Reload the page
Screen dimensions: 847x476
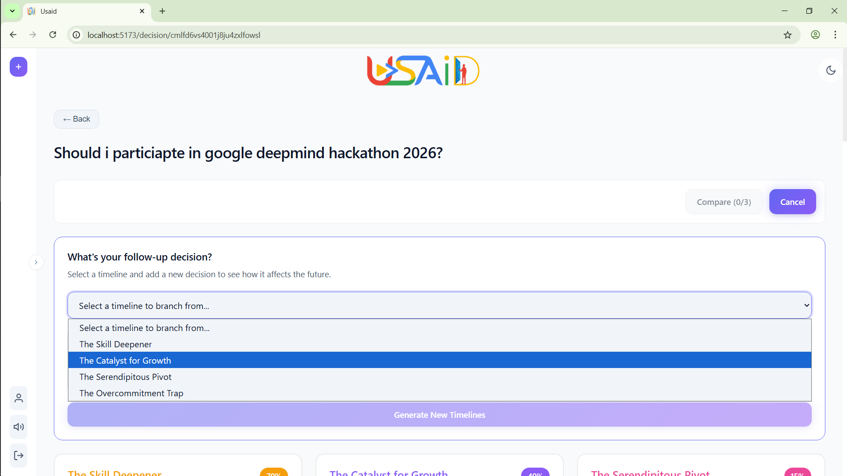(52, 35)
